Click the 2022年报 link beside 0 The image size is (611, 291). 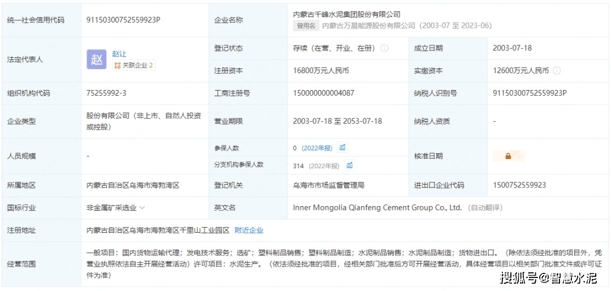coord(317,148)
